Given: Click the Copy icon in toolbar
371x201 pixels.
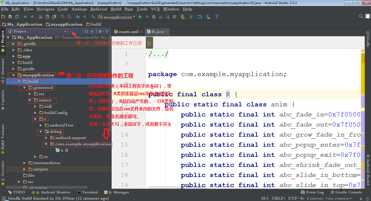Looking at the screenshot, I should 47,17.
